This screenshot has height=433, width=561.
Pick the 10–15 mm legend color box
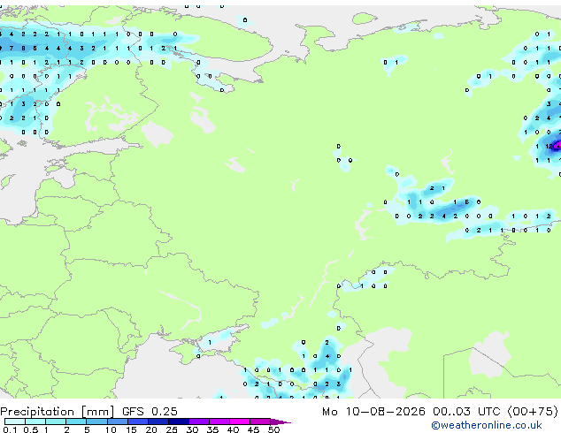[118, 422]
